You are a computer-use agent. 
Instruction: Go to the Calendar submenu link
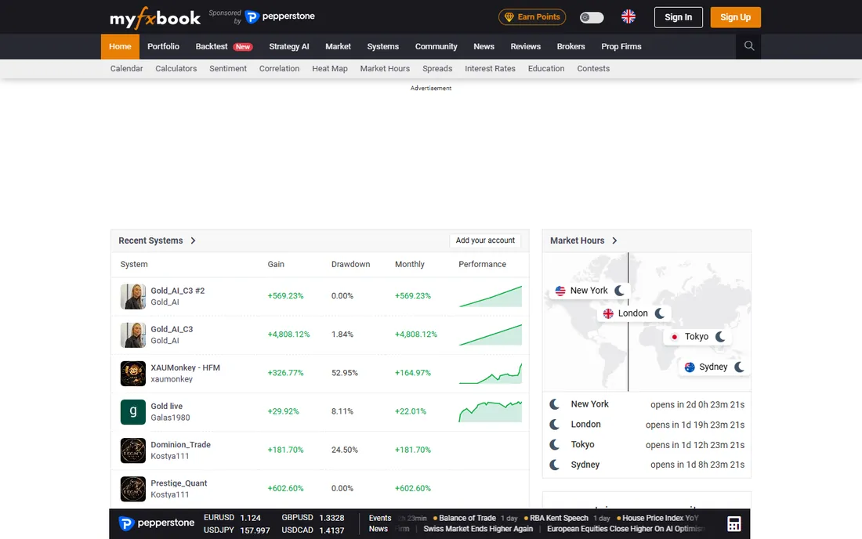(126, 69)
